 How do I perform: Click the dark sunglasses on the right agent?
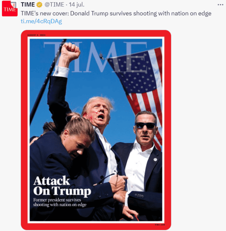145,126
